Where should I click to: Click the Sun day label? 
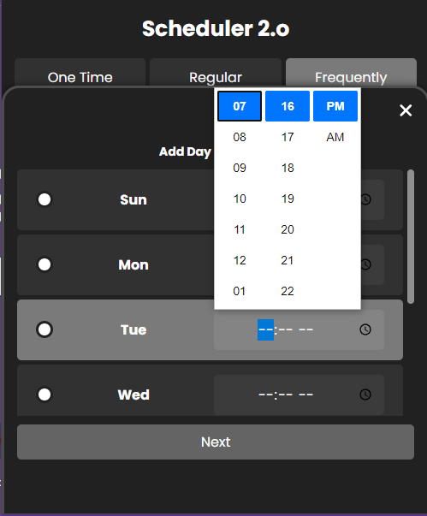tap(133, 199)
